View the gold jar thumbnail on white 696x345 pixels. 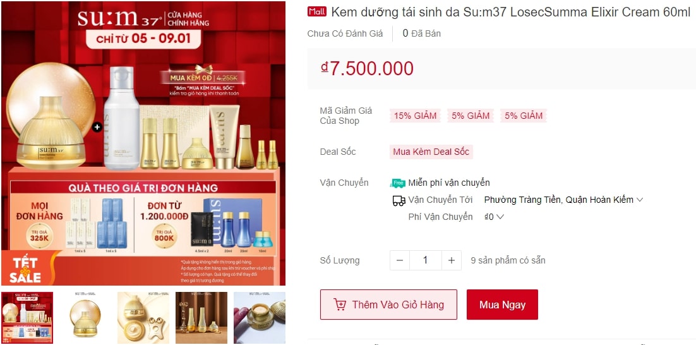(x=85, y=317)
